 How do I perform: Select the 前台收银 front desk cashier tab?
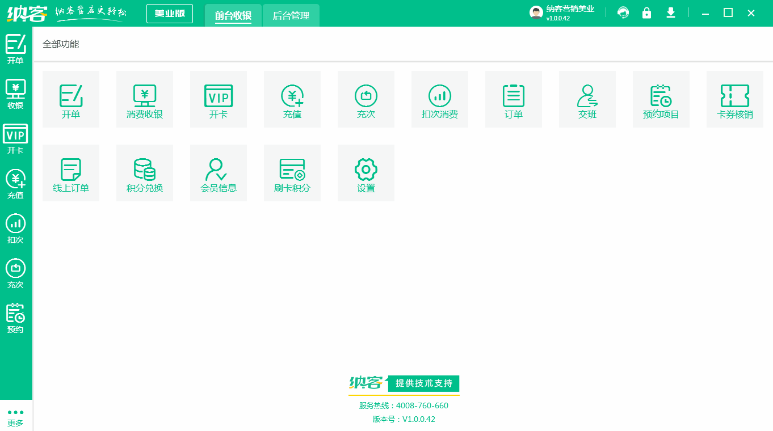click(233, 16)
